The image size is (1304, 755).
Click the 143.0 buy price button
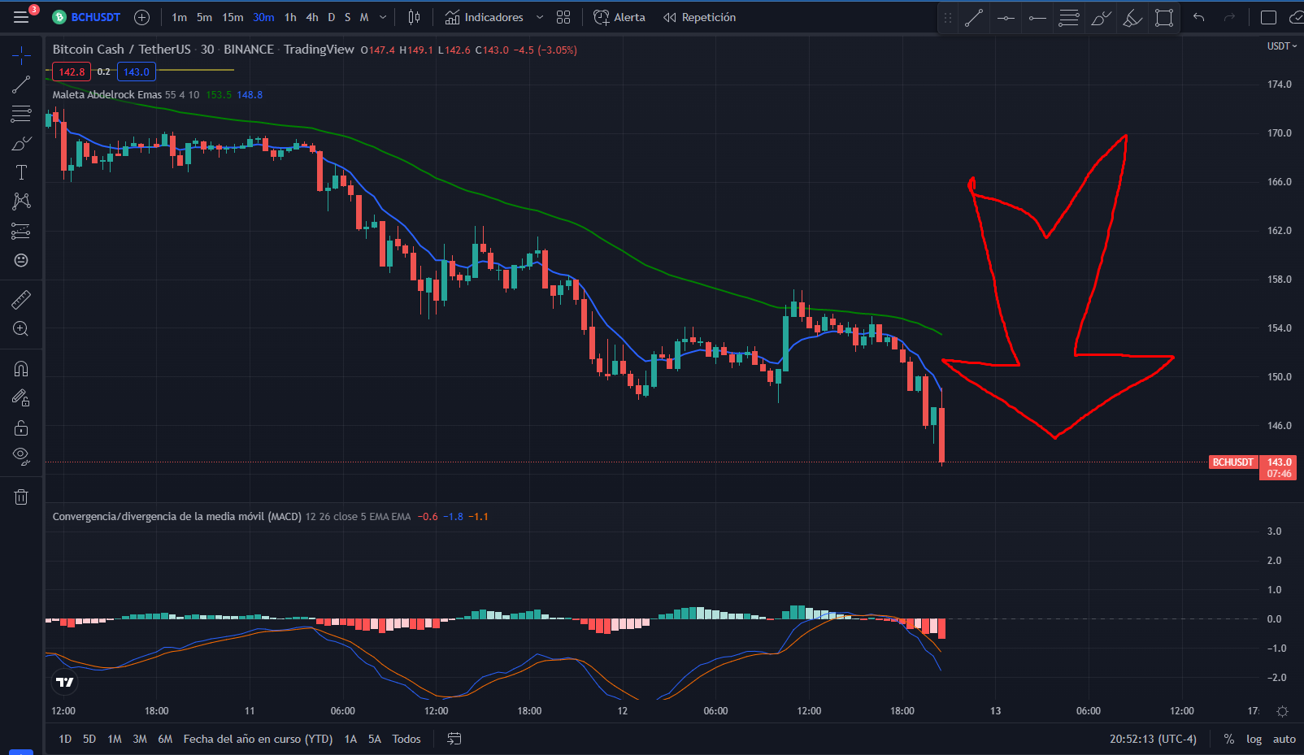tap(137, 72)
